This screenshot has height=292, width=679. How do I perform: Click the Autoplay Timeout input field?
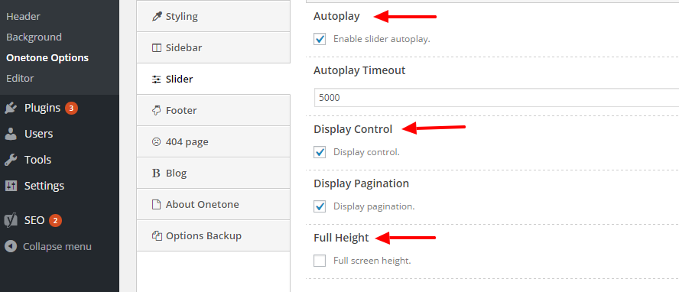point(497,98)
